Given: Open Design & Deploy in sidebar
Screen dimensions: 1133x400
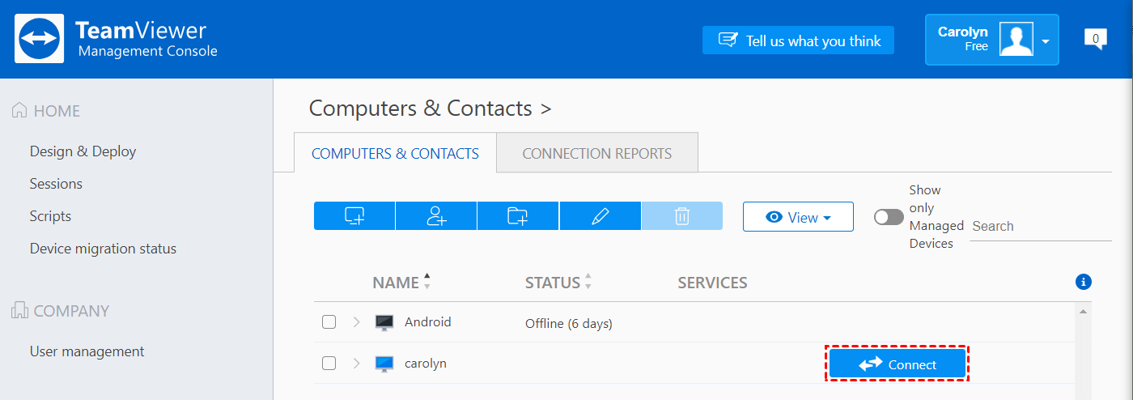Looking at the screenshot, I should (x=83, y=151).
